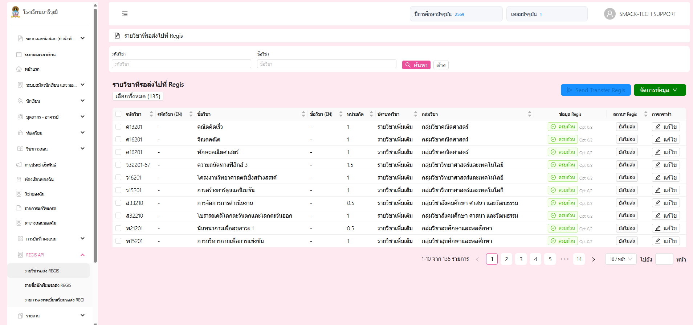
Task: Focus the รหัสวิชา search input field
Action: [182, 64]
